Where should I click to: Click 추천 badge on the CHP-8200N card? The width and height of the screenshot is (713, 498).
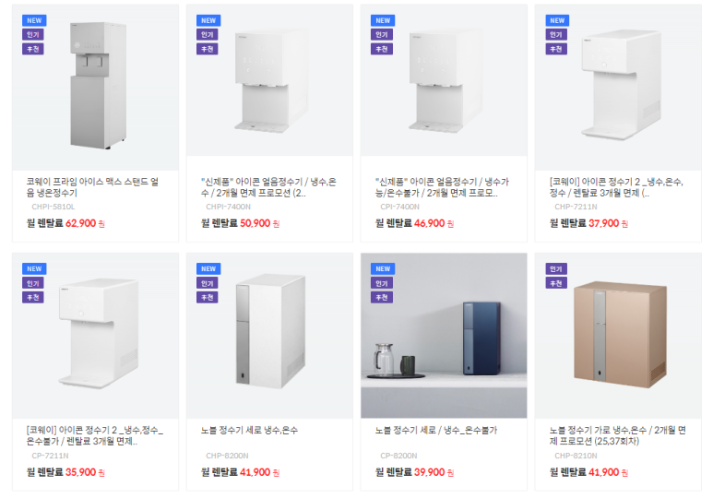(208, 297)
